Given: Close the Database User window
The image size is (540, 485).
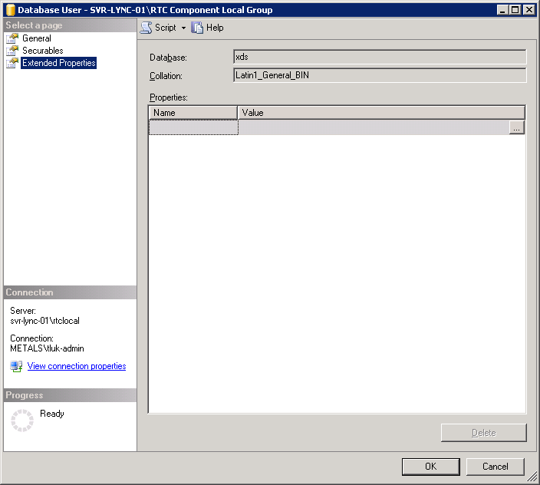Looking at the screenshot, I should coord(528,10).
